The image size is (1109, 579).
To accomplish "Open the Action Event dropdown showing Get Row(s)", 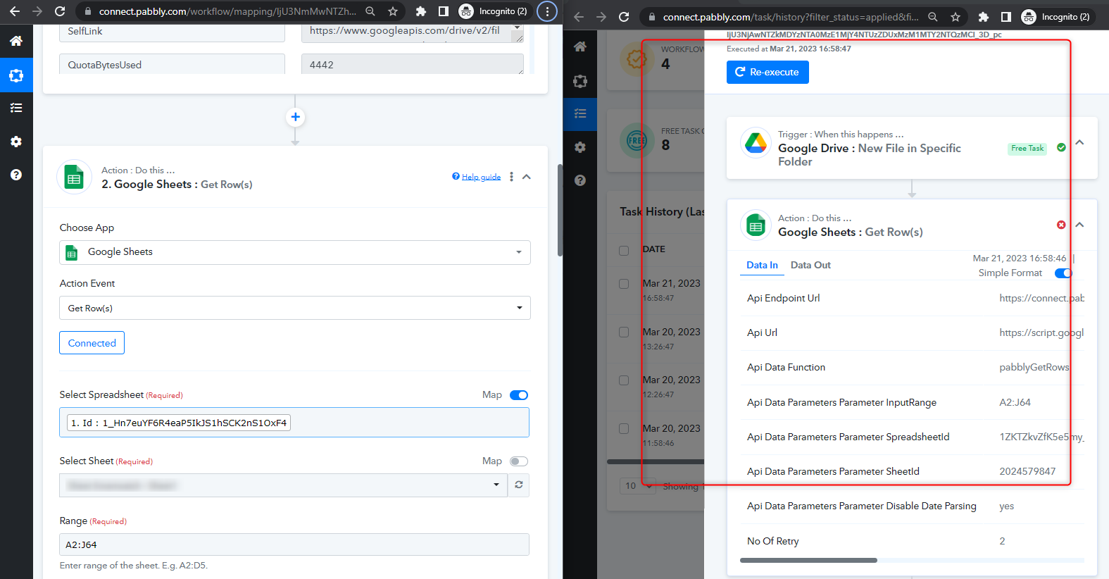I will pos(295,308).
